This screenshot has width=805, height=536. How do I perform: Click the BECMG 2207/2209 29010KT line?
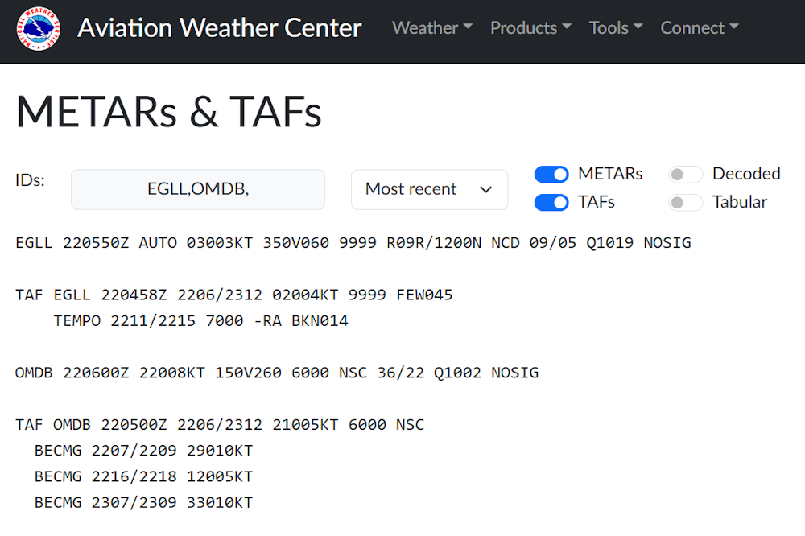(144, 451)
